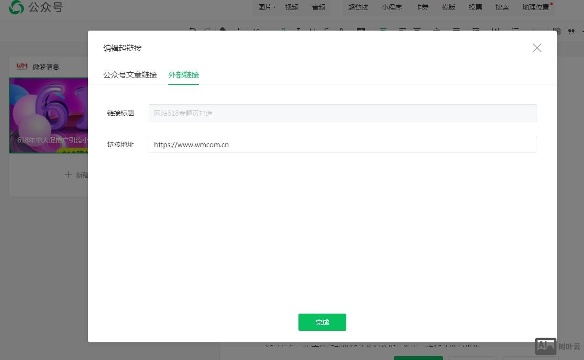Click the 链接地址 URL input field

pos(342,144)
